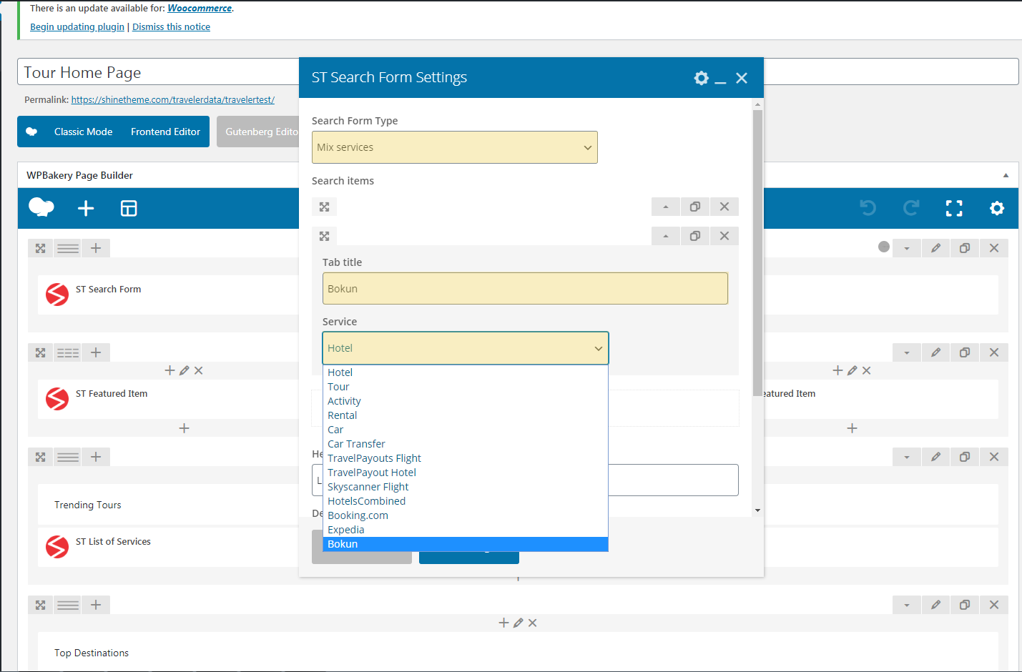Collapse the WPBakery Page Builder panel

[x=1006, y=175]
